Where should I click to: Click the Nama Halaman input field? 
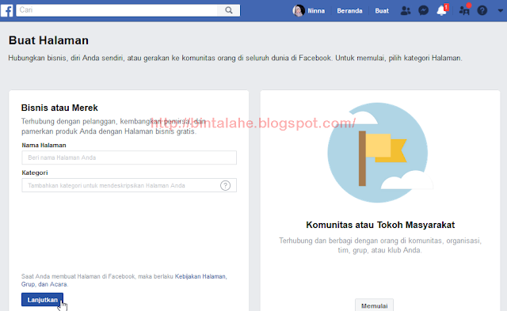pos(129,157)
